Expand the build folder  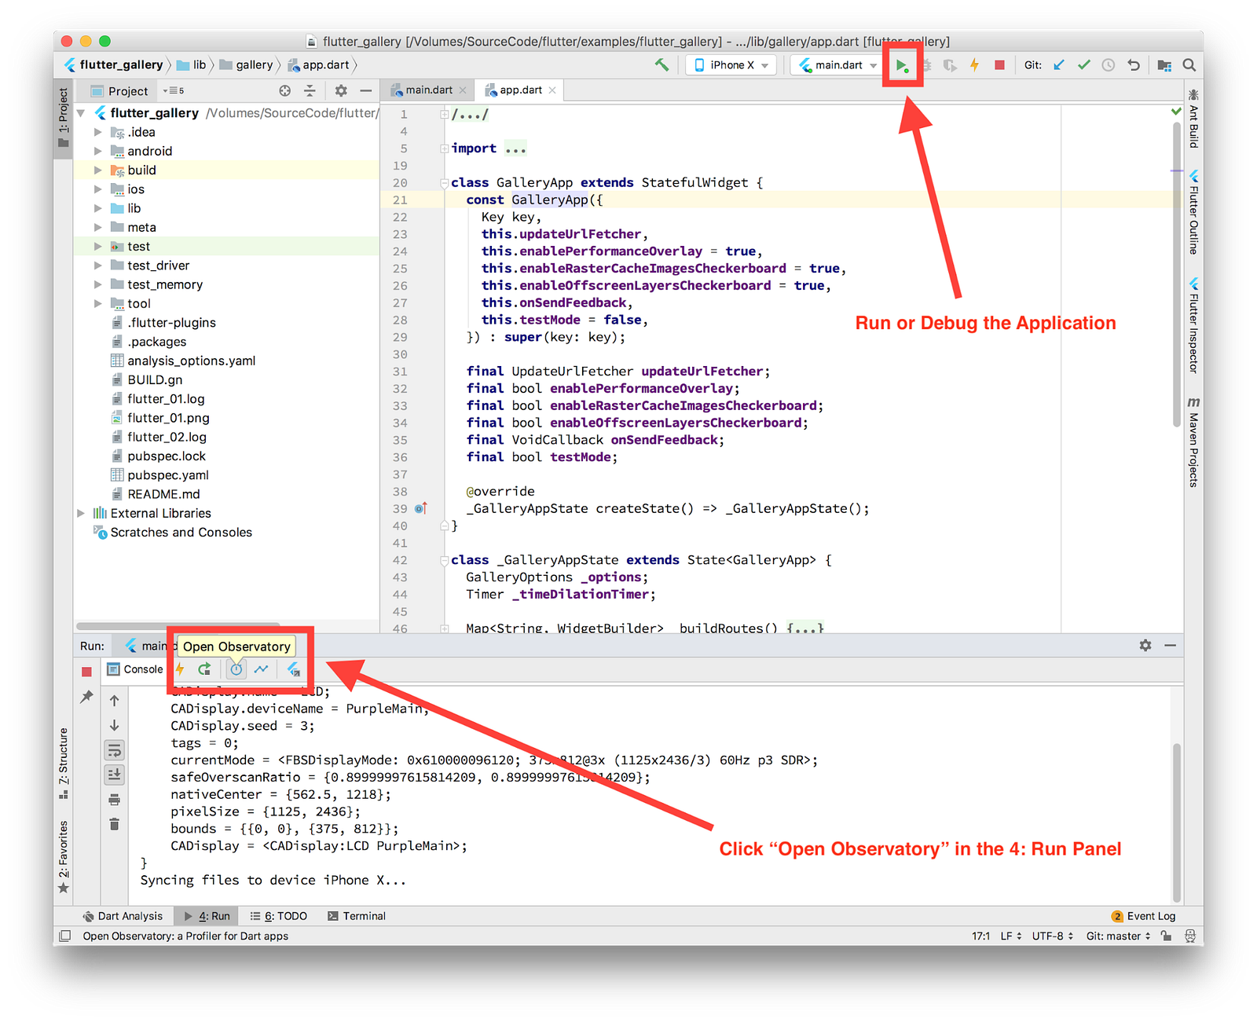point(97,170)
